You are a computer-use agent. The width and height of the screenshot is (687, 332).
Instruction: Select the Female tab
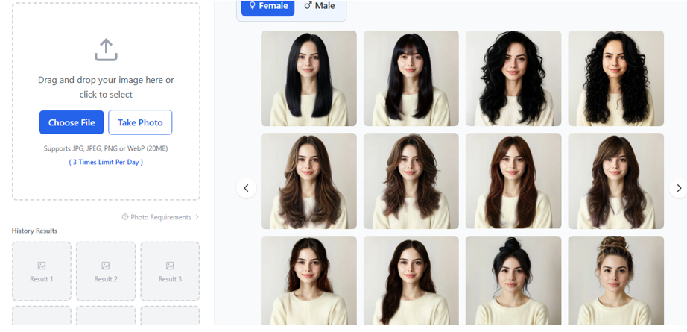point(267,6)
